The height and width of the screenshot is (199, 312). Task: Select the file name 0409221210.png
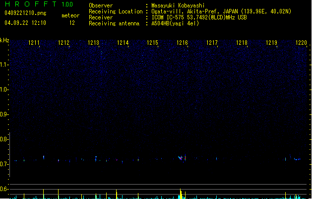point(25,13)
